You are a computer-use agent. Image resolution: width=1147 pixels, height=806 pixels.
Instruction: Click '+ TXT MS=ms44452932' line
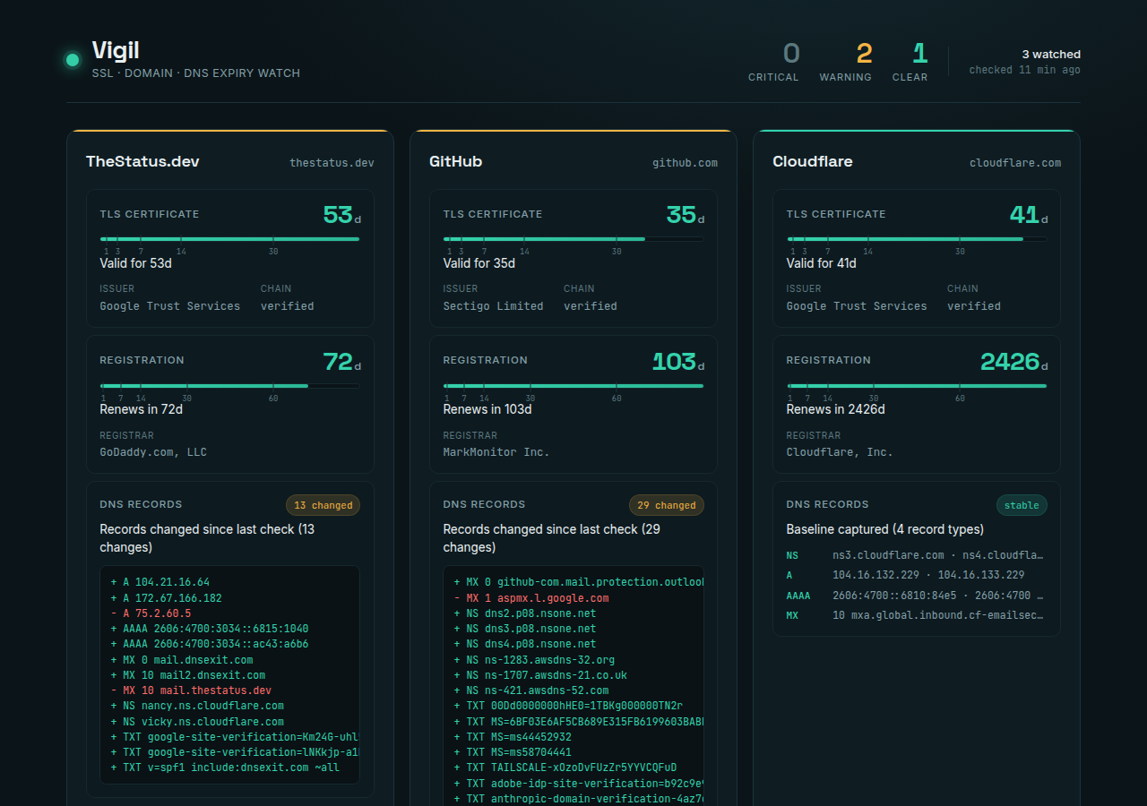pos(513,737)
